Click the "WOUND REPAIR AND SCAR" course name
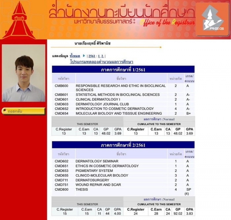 (98, 185)
